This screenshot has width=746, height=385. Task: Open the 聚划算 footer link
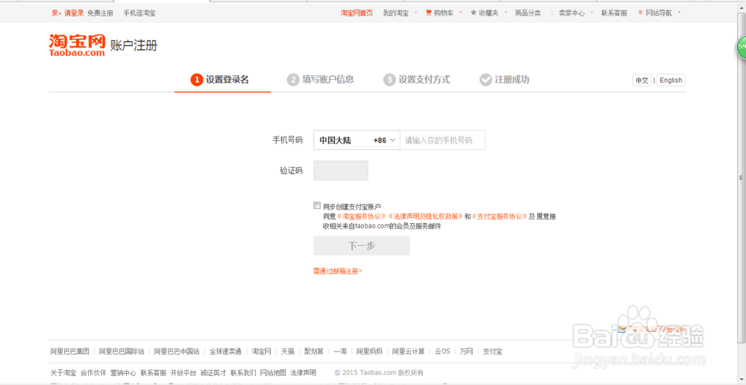(x=314, y=351)
